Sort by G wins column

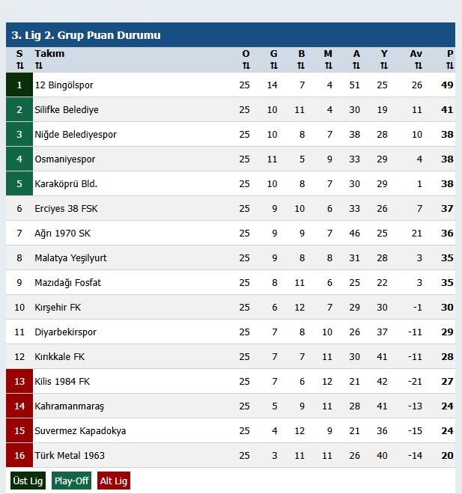coord(273,60)
